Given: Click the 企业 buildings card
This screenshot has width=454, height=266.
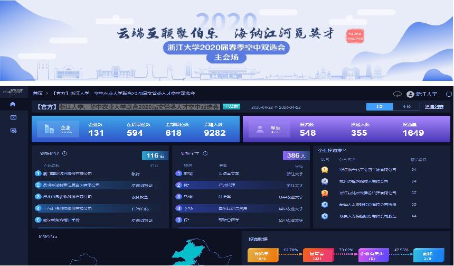Looking at the screenshot, I should tap(58, 129).
